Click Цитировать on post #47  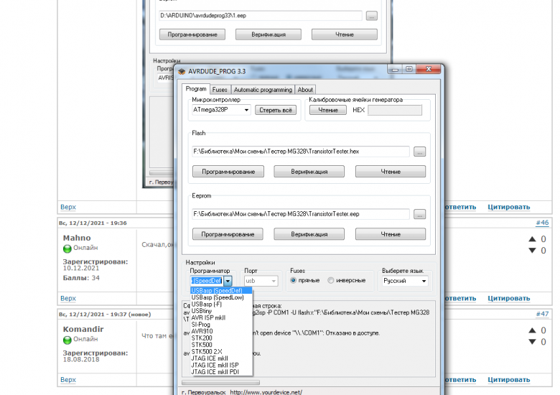[509, 380]
